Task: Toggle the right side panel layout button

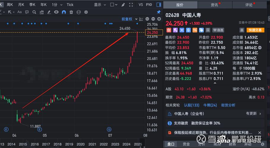Action: (x=159, y=4)
